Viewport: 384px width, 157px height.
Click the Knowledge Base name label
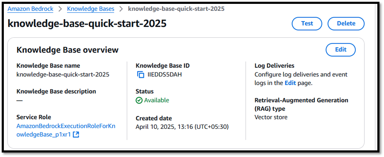(x=48, y=66)
